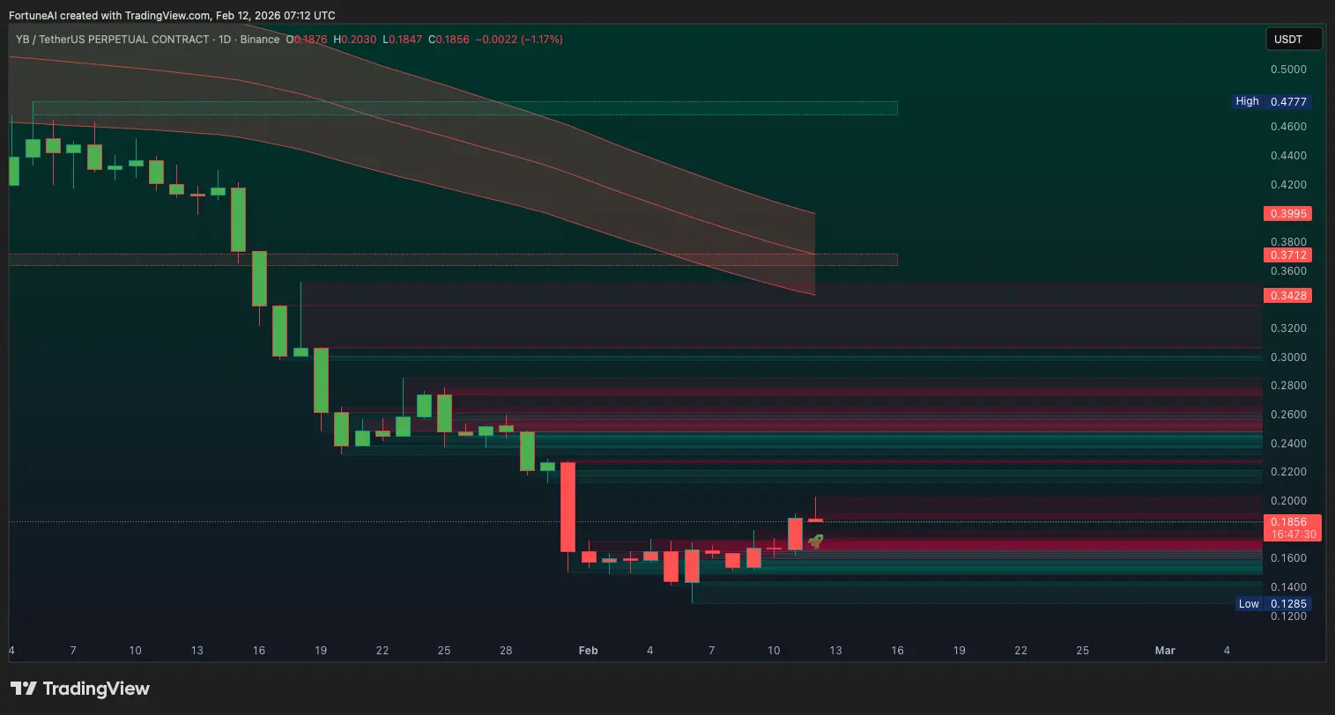
Task: Click the 1D interval in the legend
Action: pyautogui.click(x=226, y=40)
